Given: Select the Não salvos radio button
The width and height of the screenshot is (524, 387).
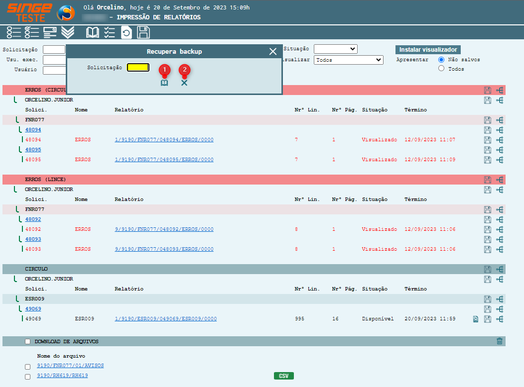Looking at the screenshot, I should [x=441, y=59].
